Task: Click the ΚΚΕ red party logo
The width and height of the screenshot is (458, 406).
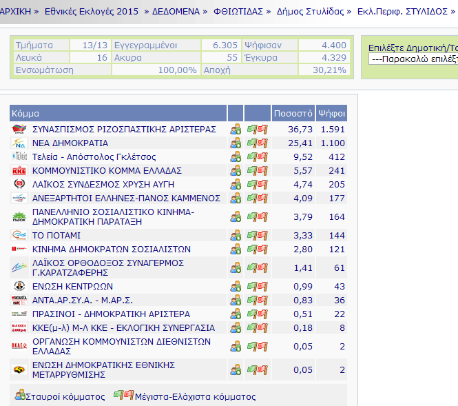Action: click(x=19, y=170)
